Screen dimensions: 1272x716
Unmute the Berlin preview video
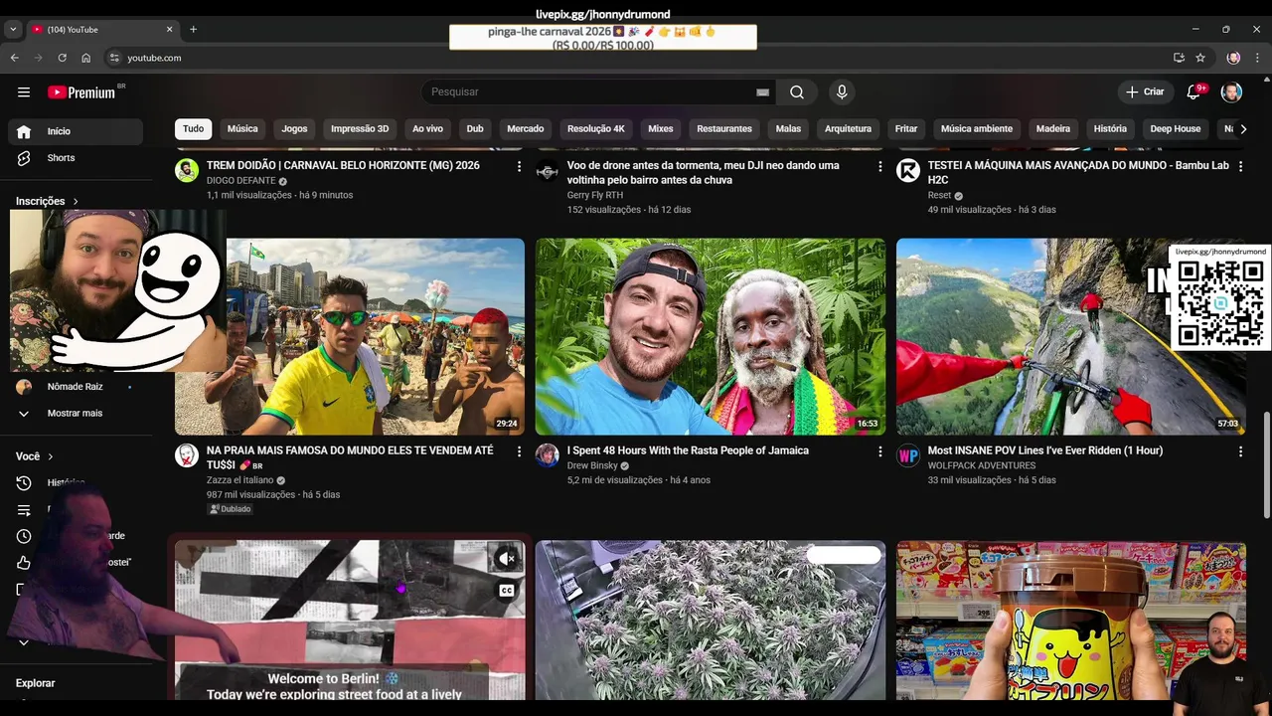pos(507,559)
